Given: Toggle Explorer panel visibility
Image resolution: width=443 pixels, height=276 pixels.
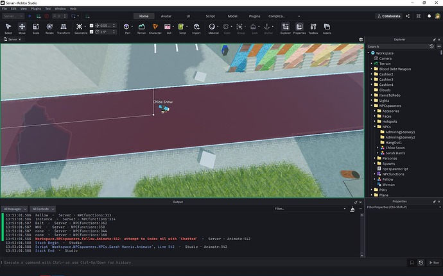Looking at the screenshot, I should pyautogui.click(x=285, y=28).
